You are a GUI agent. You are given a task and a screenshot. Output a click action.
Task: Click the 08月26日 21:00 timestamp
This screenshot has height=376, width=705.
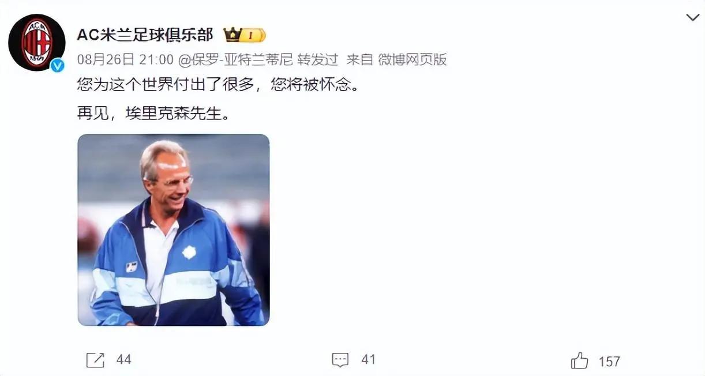125,59
